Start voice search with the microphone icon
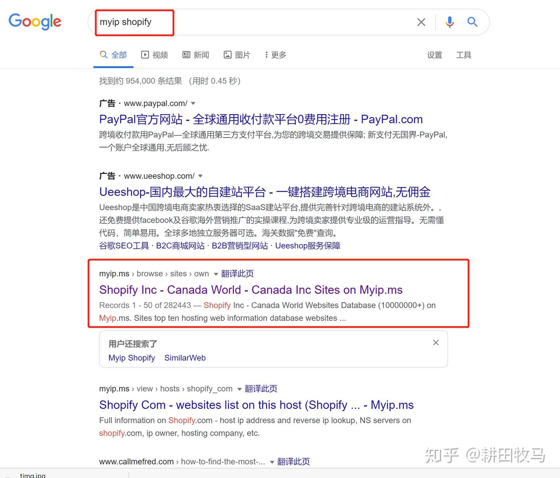 pos(450,22)
